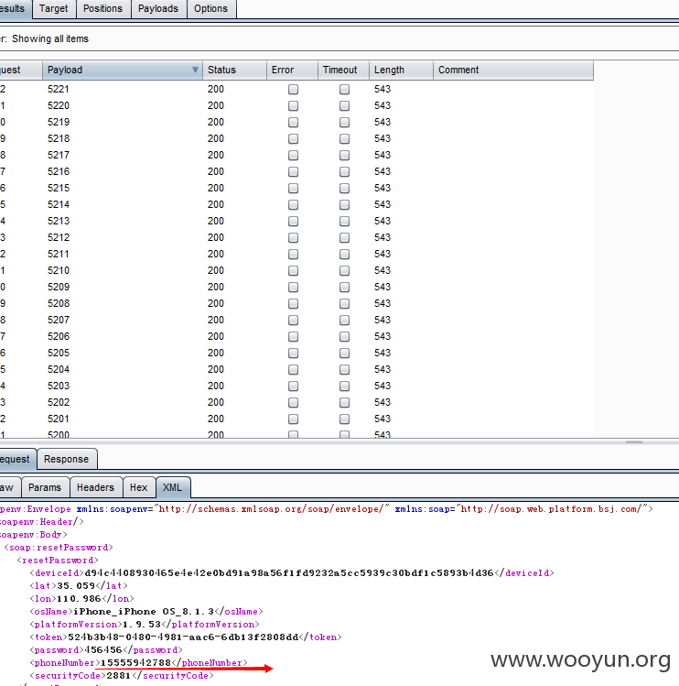Click the token value in the XML
The width and height of the screenshot is (679, 686).
click(x=183, y=637)
